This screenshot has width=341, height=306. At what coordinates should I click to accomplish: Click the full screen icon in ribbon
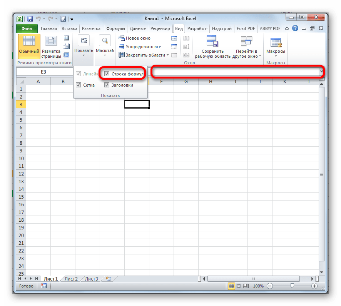(x=67, y=55)
